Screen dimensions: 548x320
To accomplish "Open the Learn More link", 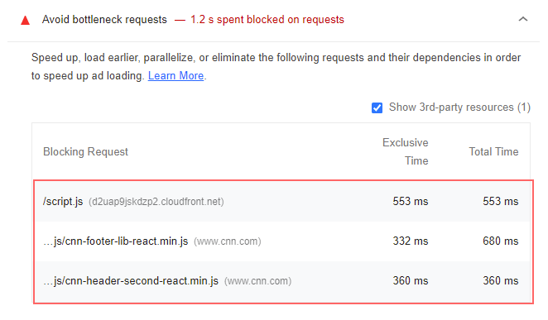I will 175,76.
